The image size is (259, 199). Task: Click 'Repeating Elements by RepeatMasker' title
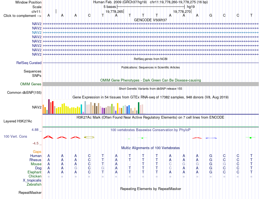point(150,189)
